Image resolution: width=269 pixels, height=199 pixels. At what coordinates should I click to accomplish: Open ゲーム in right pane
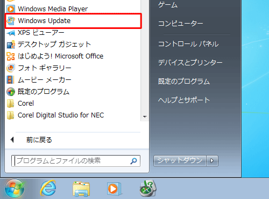click(x=168, y=5)
